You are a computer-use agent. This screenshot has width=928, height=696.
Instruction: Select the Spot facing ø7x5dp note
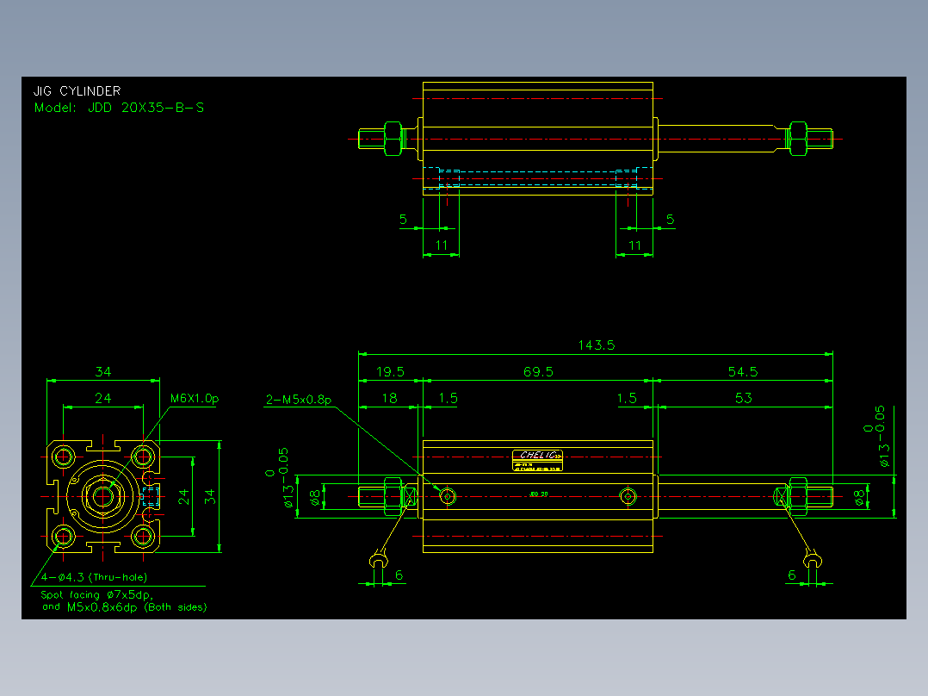[x=97, y=594]
